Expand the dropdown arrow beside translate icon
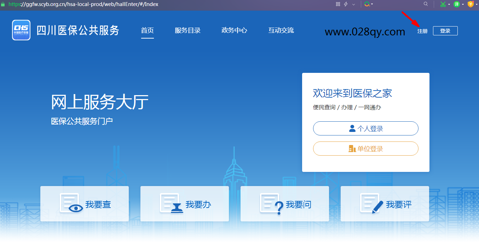 point(463,5)
